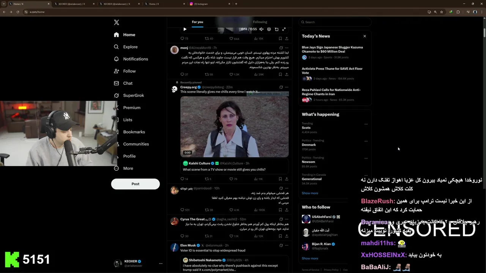Close the Today's News panel
The image size is (486, 273).
(364, 36)
